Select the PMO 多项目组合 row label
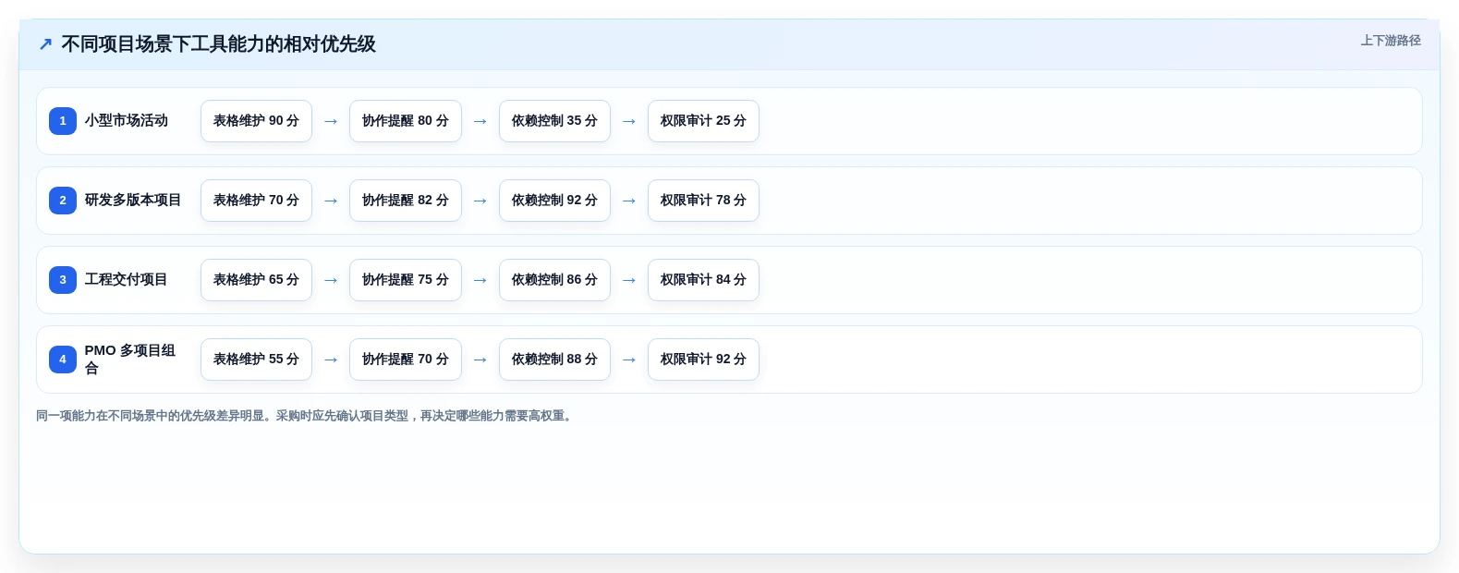Image resolution: width=1459 pixels, height=573 pixels. pos(130,360)
